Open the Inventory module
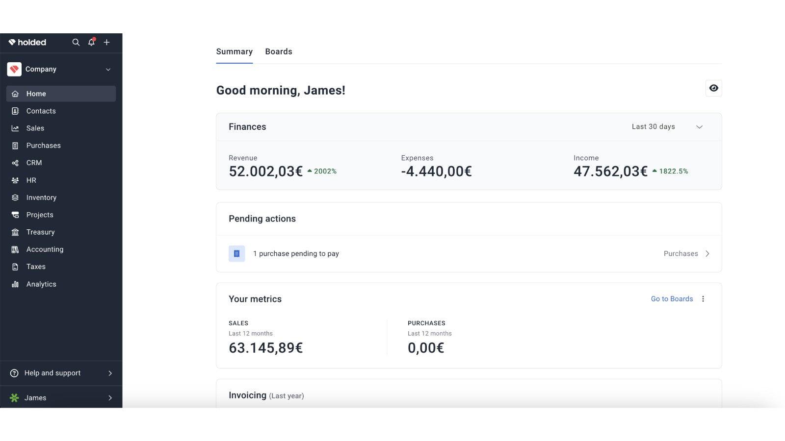 pos(41,197)
